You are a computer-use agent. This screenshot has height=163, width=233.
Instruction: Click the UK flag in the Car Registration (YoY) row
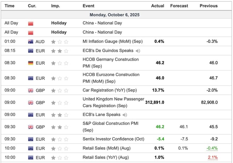(31, 90)
